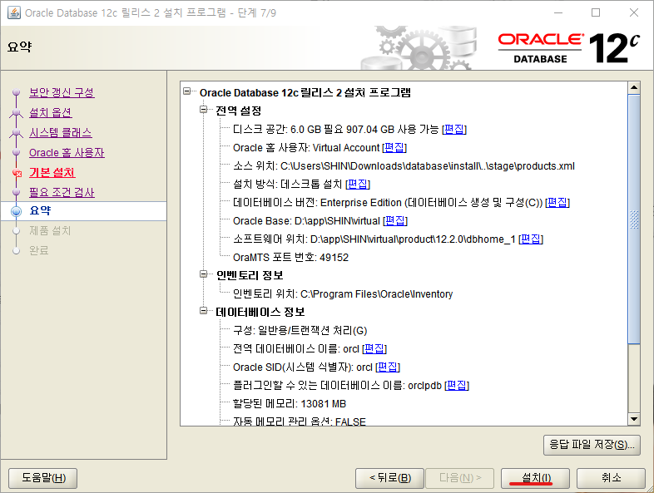Select the 인벤토리 위치 C:\Program Files\Oracle\Inventory row
This screenshot has height=493, width=654.
pyautogui.click(x=343, y=293)
